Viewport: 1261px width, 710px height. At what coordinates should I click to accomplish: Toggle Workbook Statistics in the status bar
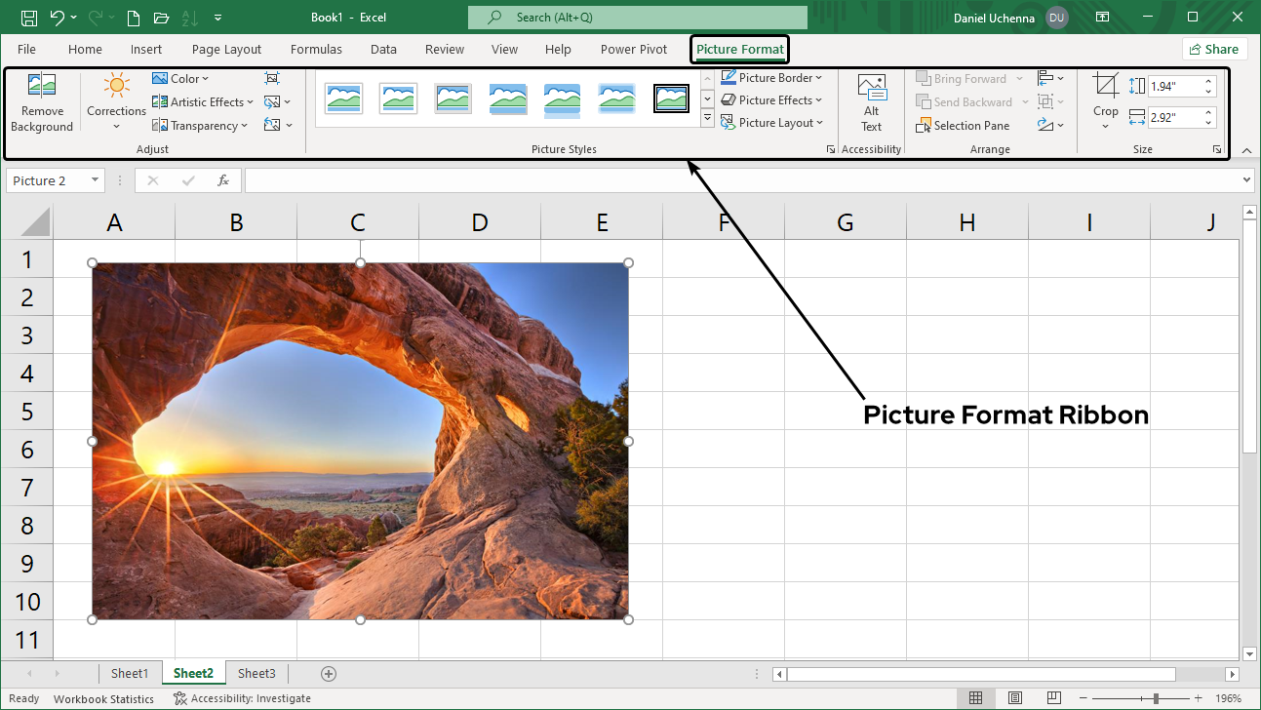(x=103, y=698)
